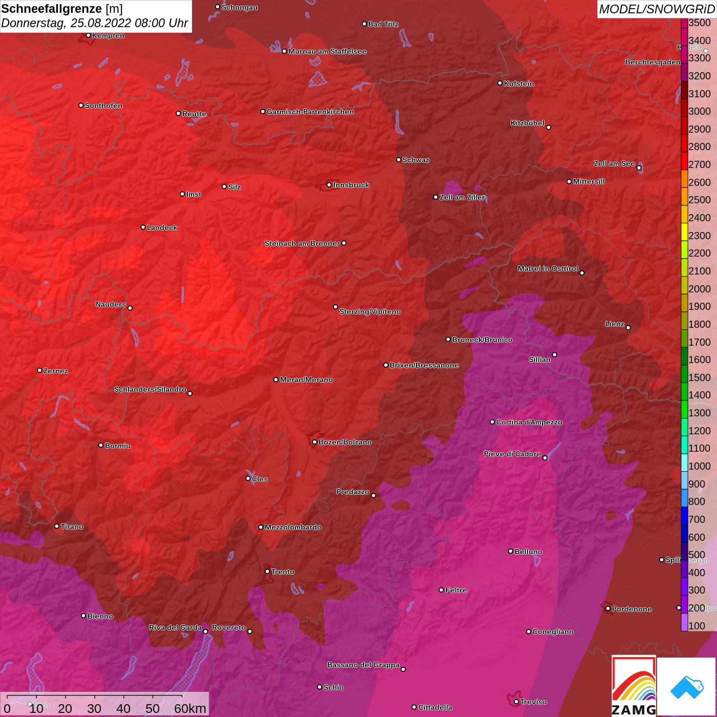Click the Rovereto city label
Image resolution: width=717 pixels, height=717 pixels.
tap(229, 627)
